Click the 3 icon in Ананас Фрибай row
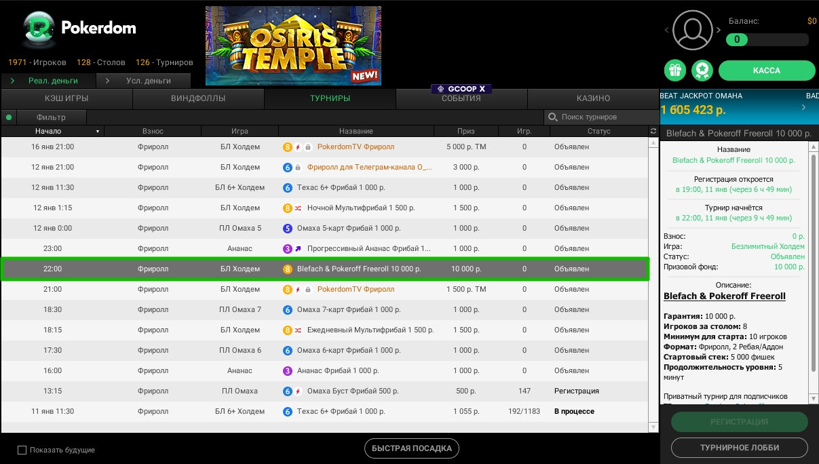 [288, 370]
